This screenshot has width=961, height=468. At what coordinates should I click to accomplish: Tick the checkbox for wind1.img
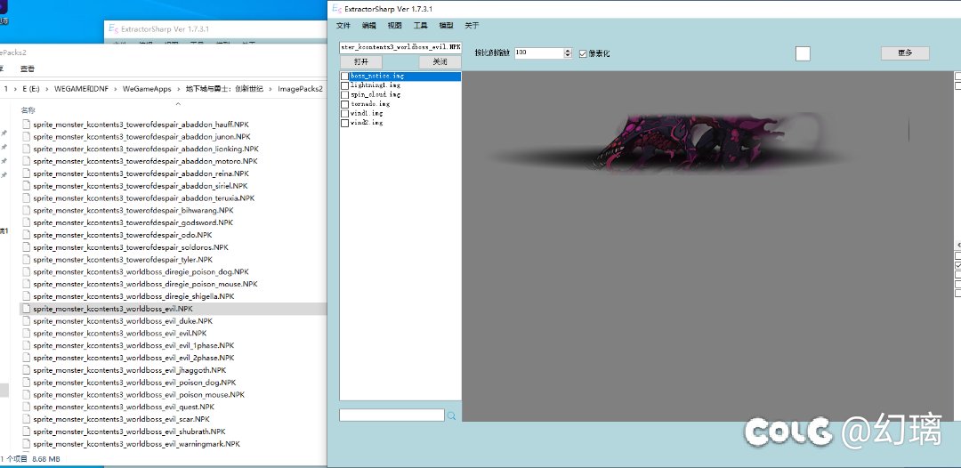(345, 114)
